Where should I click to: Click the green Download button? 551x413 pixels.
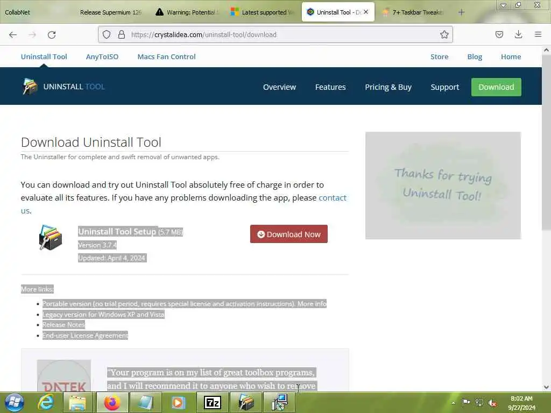(496, 87)
